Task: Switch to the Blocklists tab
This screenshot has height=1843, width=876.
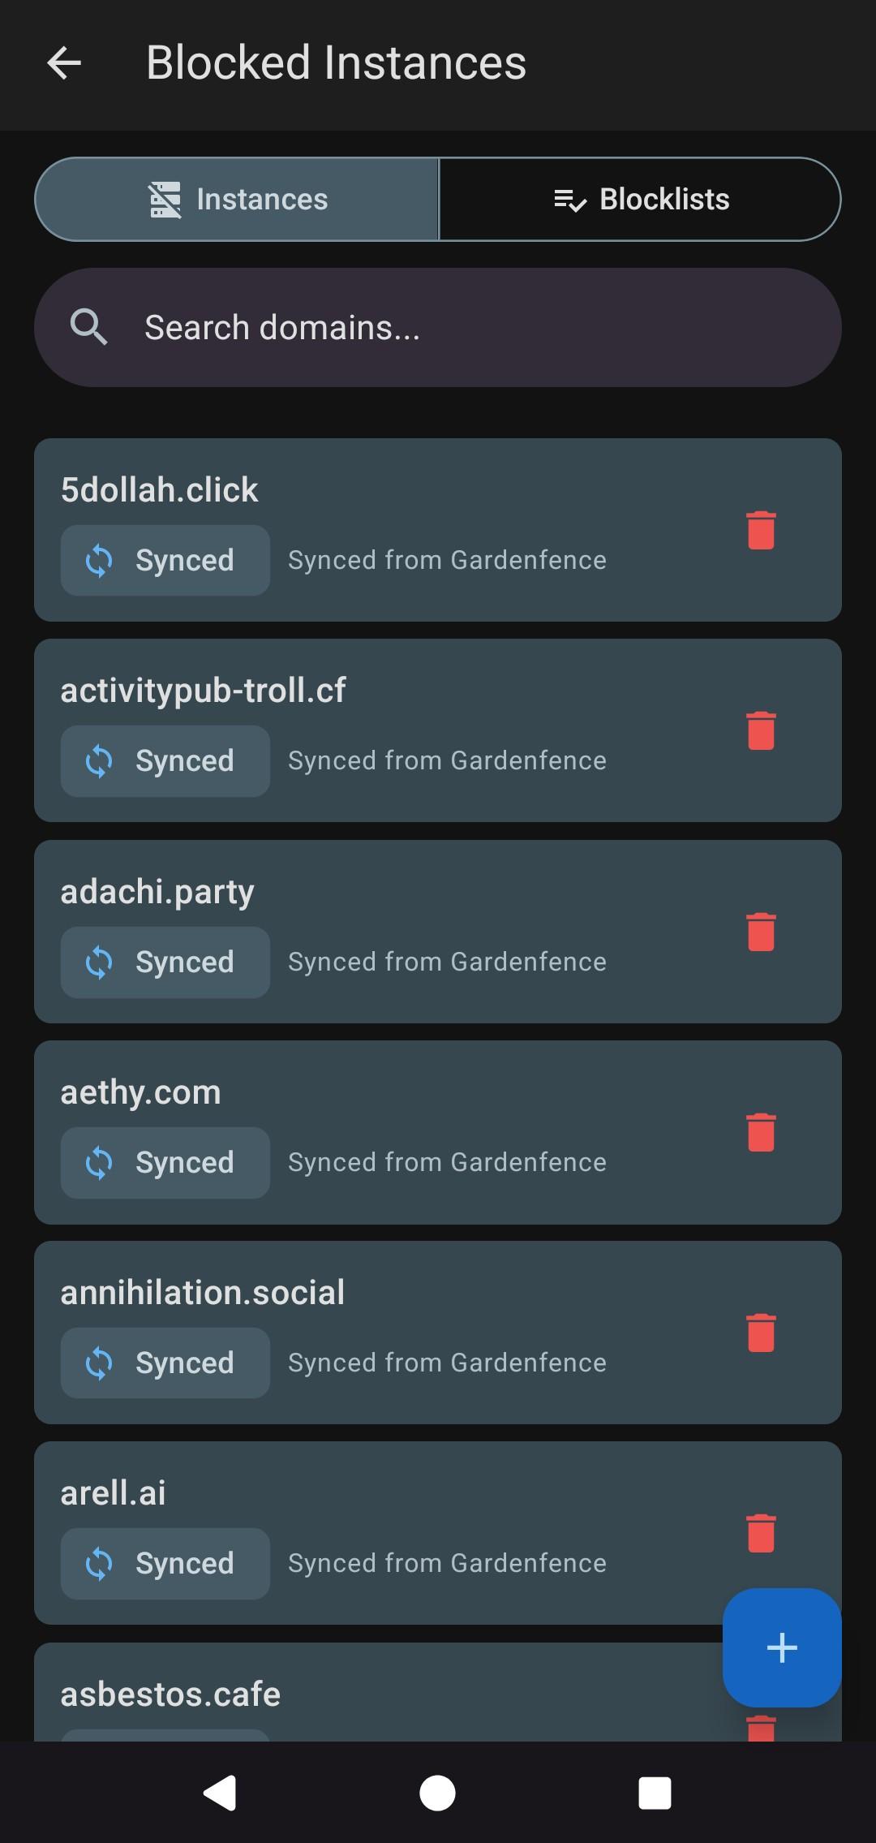Action: click(x=640, y=200)
